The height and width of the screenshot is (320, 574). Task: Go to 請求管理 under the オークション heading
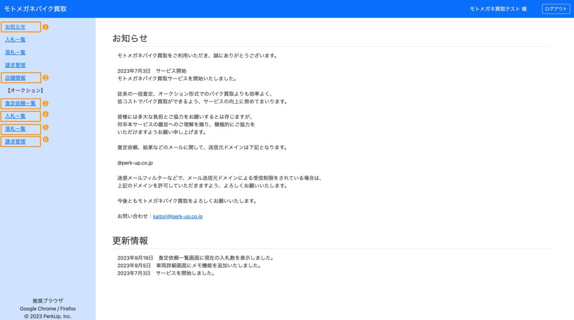(x=15, y=142)
